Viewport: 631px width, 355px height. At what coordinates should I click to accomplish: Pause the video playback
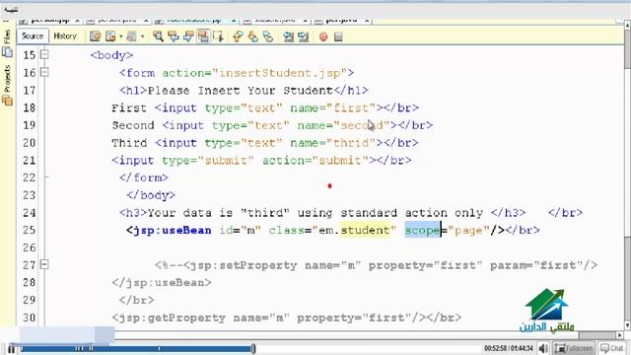click(x=11, y=349)
